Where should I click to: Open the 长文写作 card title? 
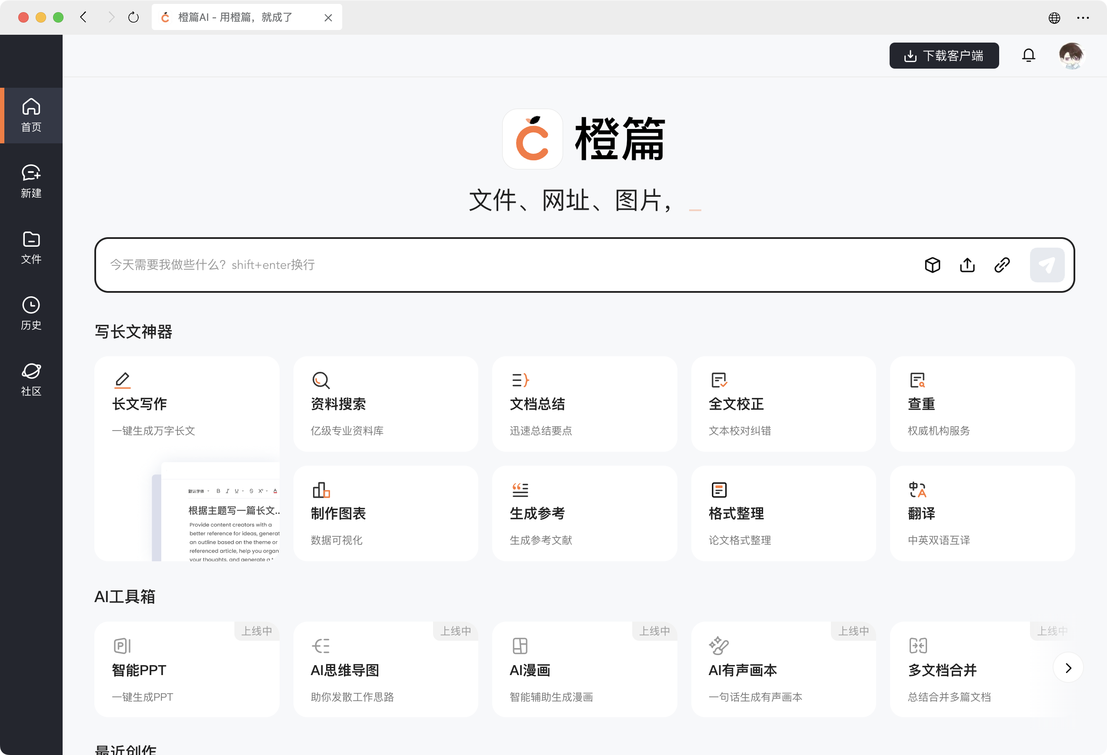tap(140, 404)
